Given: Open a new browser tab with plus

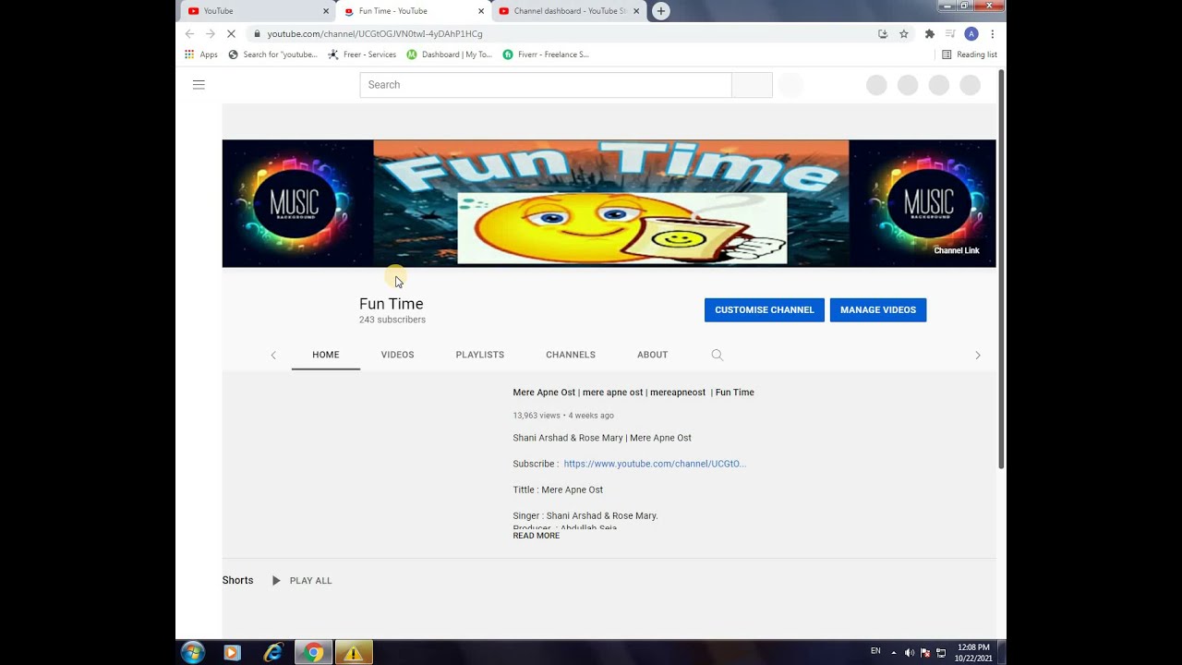Looking at the screenshot, I should coord(661,11).
